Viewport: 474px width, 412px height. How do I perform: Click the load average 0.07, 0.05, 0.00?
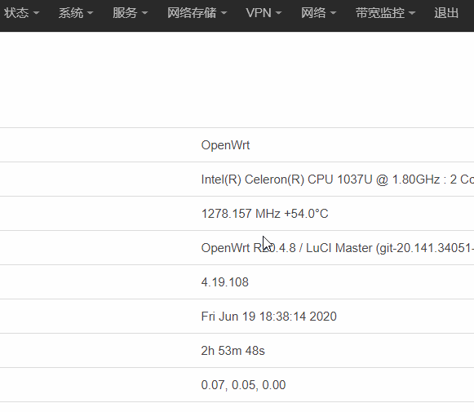[243, 385]
